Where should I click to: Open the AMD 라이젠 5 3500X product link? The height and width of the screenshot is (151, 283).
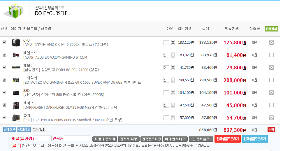click(66, 44)
